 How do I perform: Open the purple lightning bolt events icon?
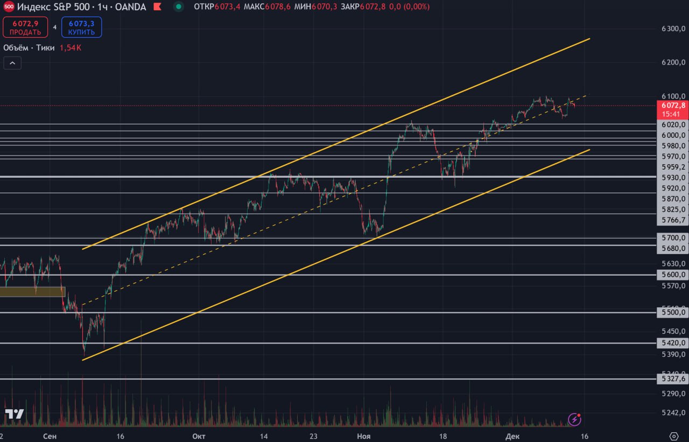pos(574,419)
